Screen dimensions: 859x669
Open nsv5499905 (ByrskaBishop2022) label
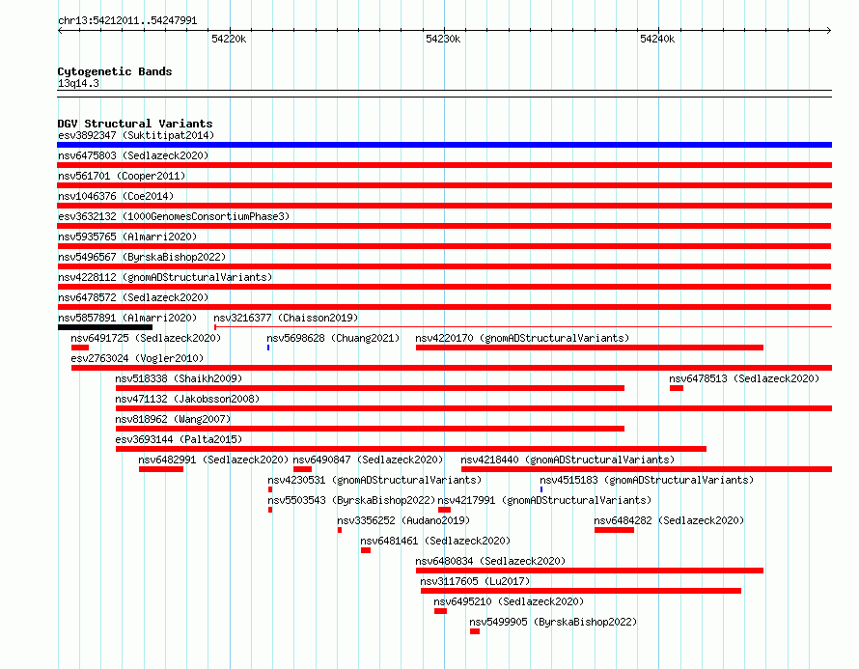click(x=553, y=622)
